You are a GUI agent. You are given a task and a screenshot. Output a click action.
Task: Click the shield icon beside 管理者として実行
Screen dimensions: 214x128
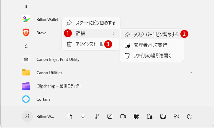coord(127,45)
